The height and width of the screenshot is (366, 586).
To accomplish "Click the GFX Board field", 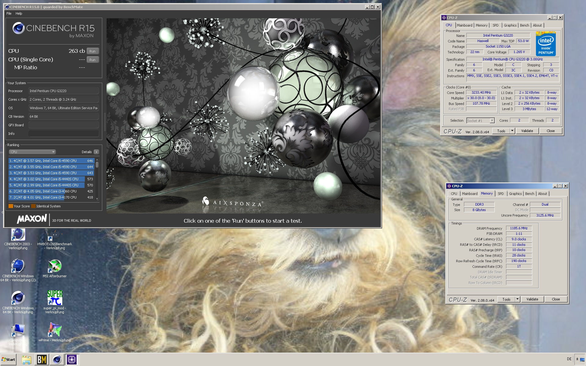I will point(63,125).
